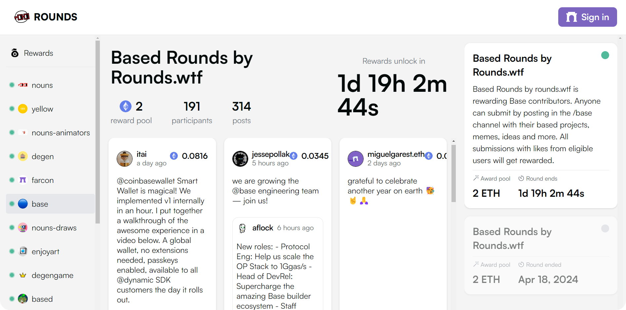The width and height of the screenshot is (626, 310).
Task: Click the degengame crown icon
Action: (23, 275)
